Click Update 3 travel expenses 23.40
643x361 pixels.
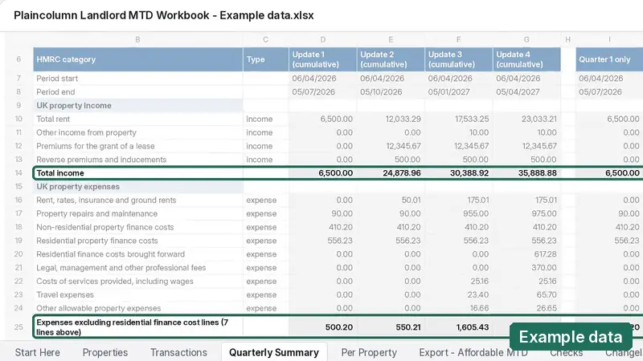pos(458,294)
